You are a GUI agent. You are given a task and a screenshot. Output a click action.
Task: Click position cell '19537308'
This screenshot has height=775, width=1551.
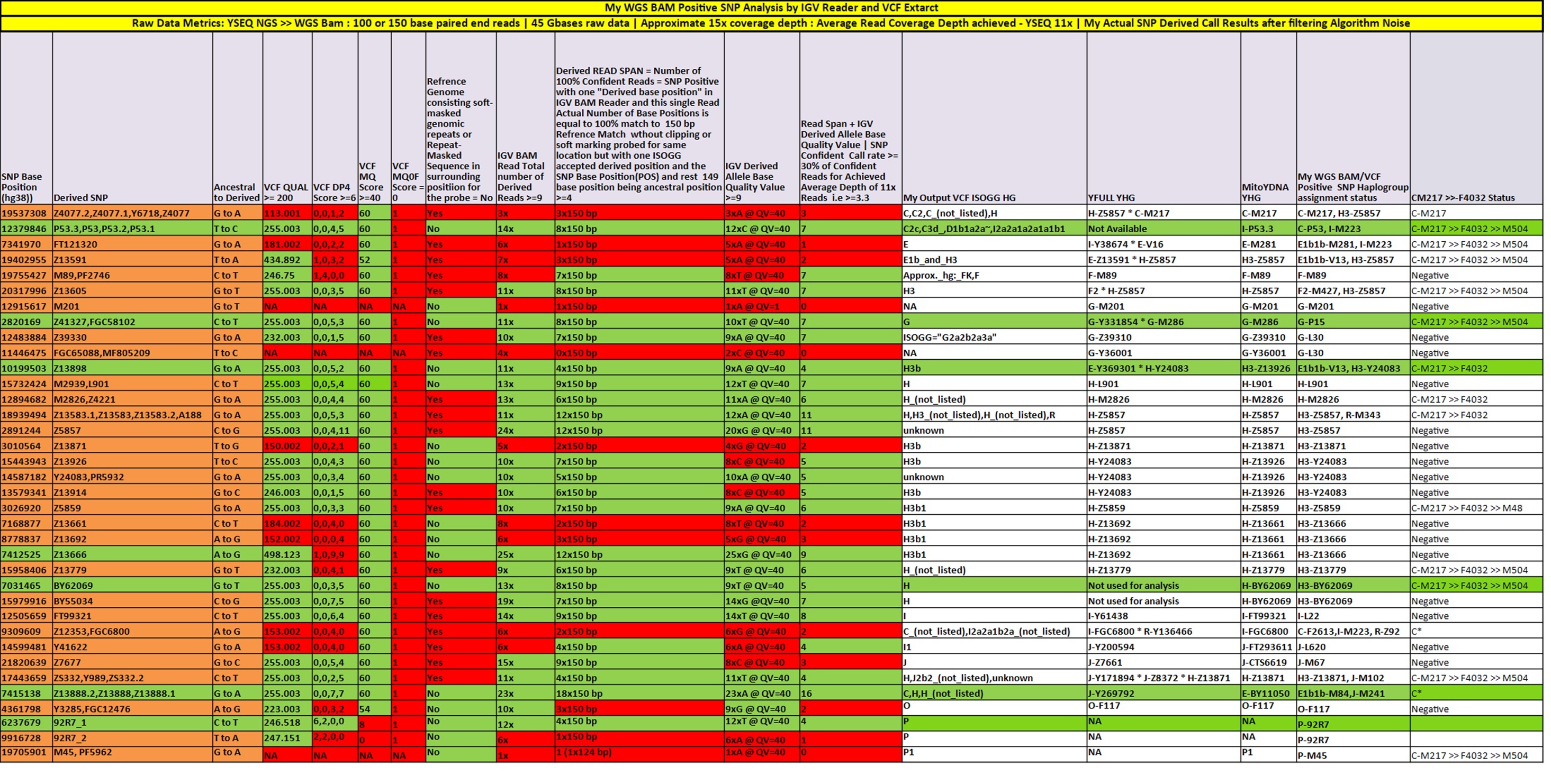pos(26,213)
